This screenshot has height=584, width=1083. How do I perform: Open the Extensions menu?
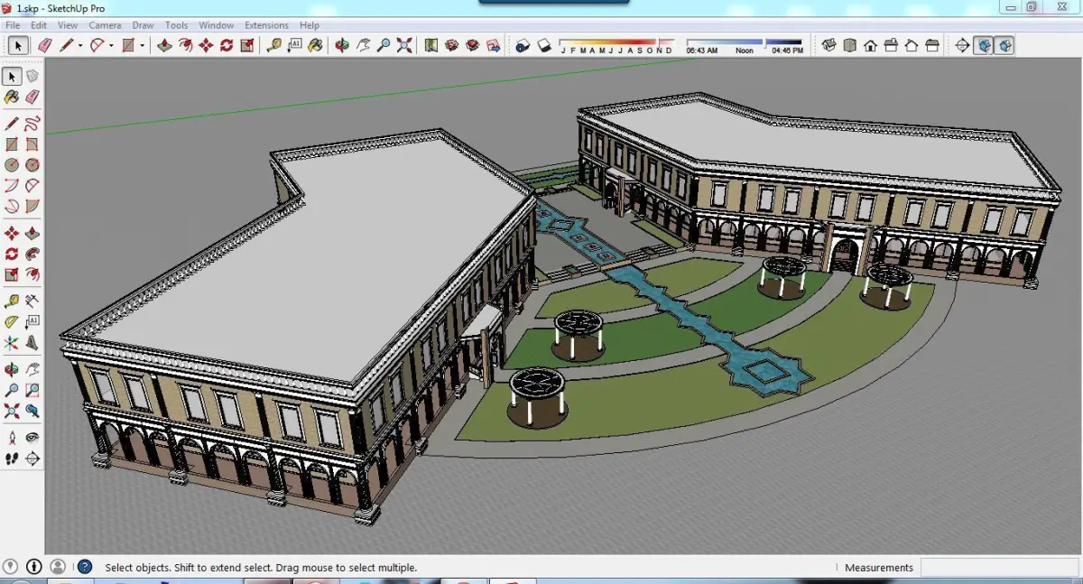click(266, 25)
